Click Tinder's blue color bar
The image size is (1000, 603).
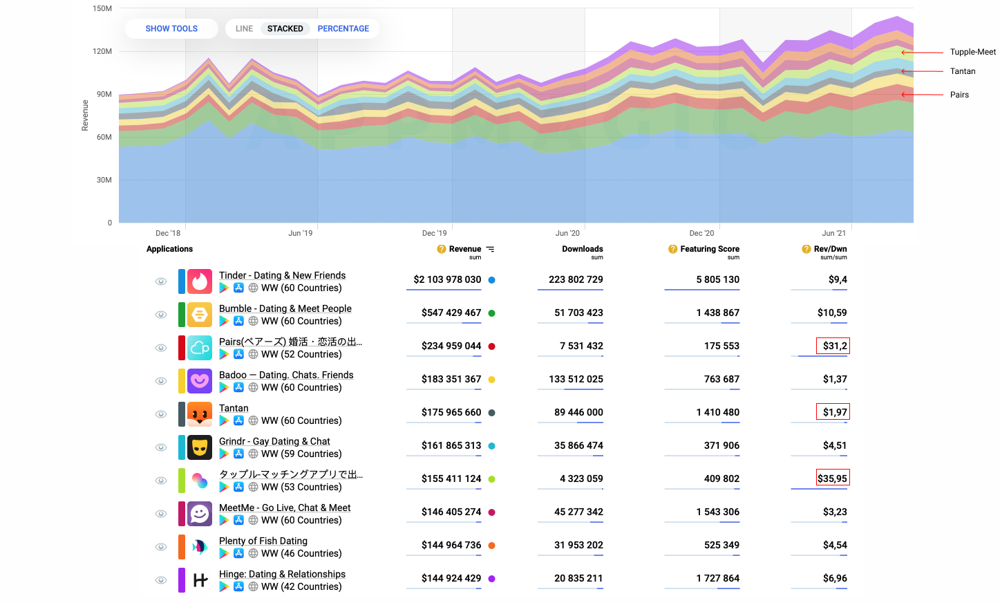point(182,281)
